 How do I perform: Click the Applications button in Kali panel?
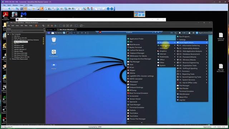(x=204, y=33)
